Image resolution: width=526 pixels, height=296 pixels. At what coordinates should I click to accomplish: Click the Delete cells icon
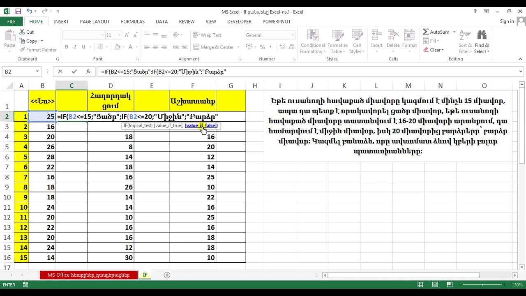click(x=393, y=35)
